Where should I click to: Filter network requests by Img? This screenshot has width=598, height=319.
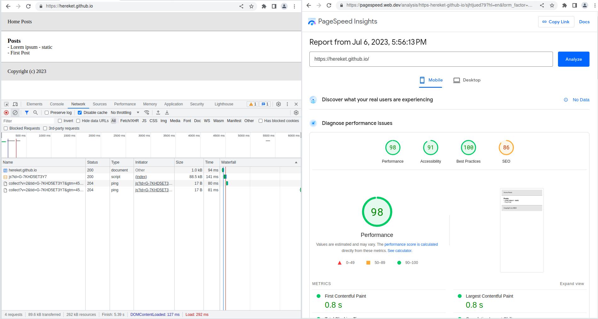point(164,121)
